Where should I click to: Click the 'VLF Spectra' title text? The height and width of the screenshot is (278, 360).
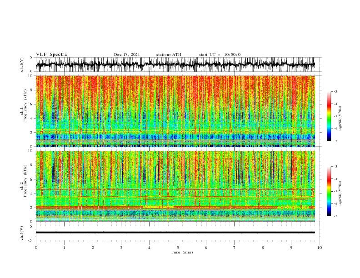pyautogui.click(x=51, y=55)
